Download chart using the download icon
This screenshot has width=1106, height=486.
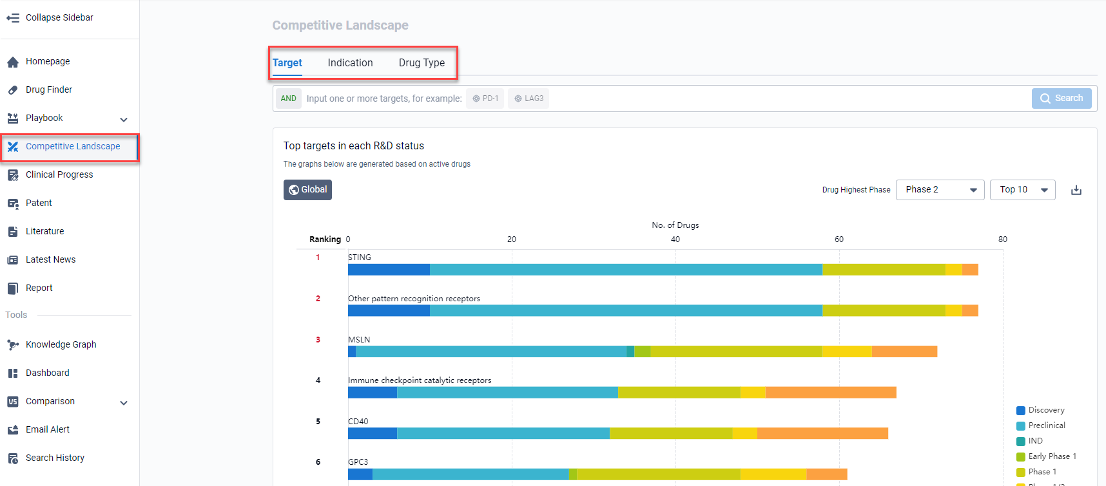1076,190
